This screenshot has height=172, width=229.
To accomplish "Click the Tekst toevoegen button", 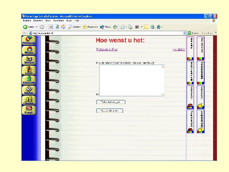I will [x=111, y=102].
